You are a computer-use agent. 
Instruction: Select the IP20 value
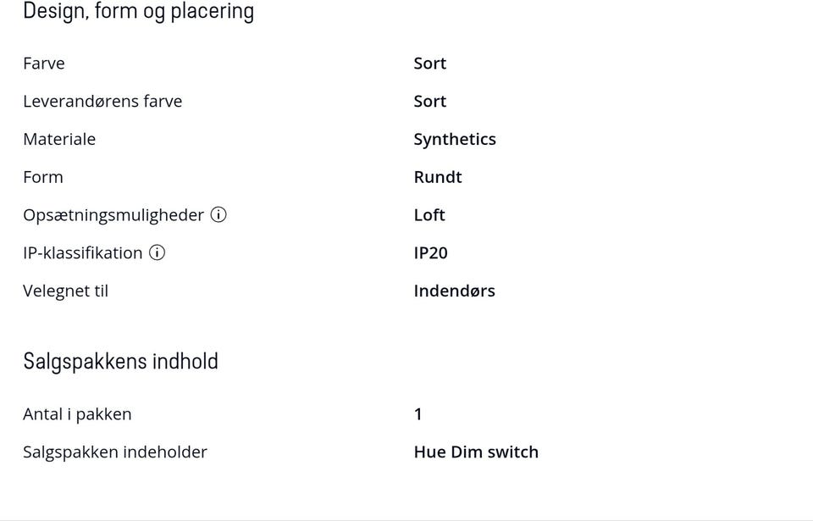[431, 252]
